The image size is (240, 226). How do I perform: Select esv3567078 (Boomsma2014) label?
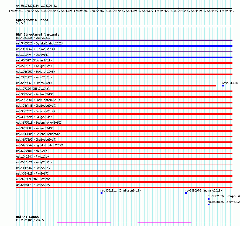(x=36, y=111)
